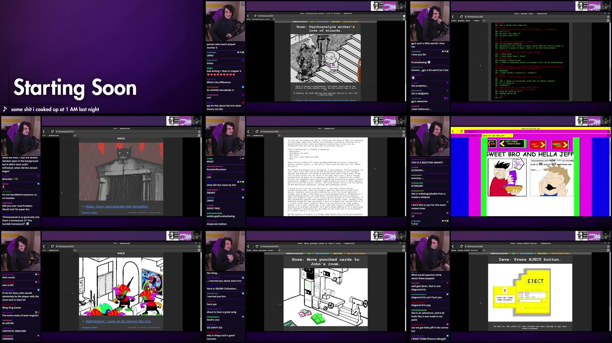Reload the sweet bro and hella jeff page
This screenshot has height=343, width=612.
point(461,131)
